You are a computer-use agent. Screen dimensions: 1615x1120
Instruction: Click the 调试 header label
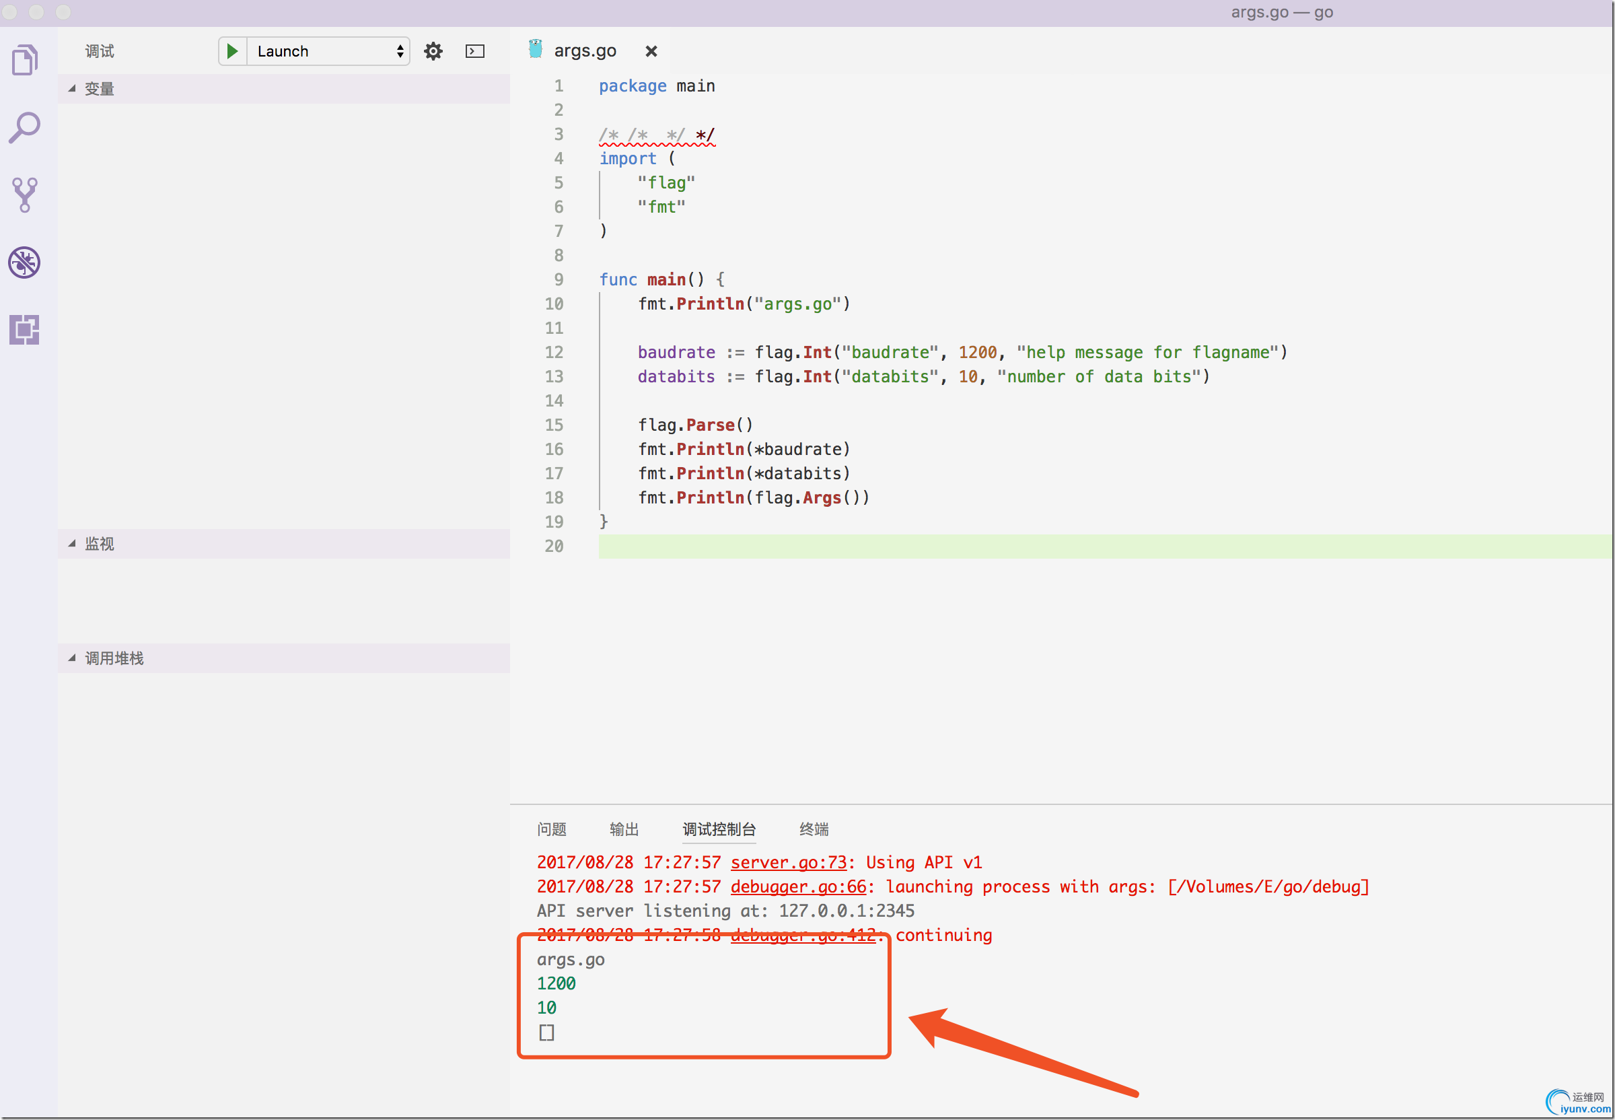tap(100, 51)
